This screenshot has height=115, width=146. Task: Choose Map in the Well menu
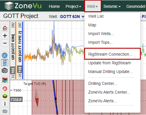[92, 25]
